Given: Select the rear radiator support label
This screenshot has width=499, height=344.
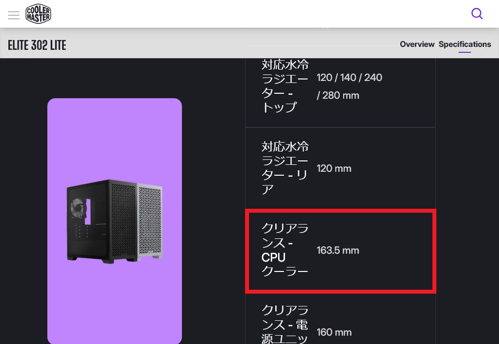Looking at the screenshot, I should (285, 168).
